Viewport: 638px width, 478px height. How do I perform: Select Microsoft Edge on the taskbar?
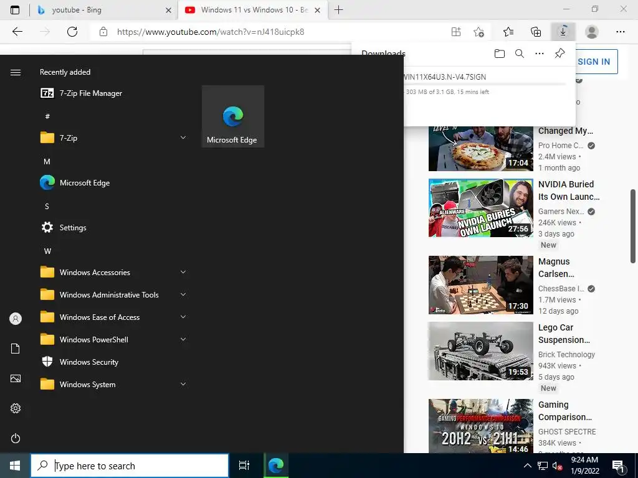click(x=276, y=466)
